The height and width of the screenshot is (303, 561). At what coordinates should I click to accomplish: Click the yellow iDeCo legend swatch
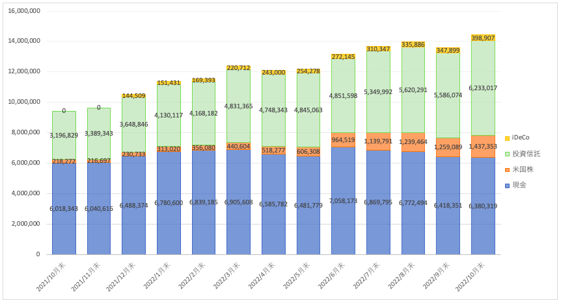tap(506, 138)
